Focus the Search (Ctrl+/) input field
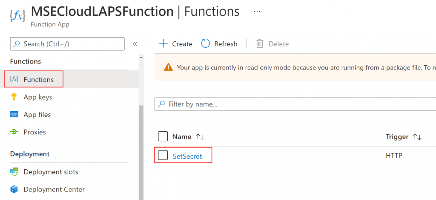Screen dimensions: 436x200 point(67,44)
